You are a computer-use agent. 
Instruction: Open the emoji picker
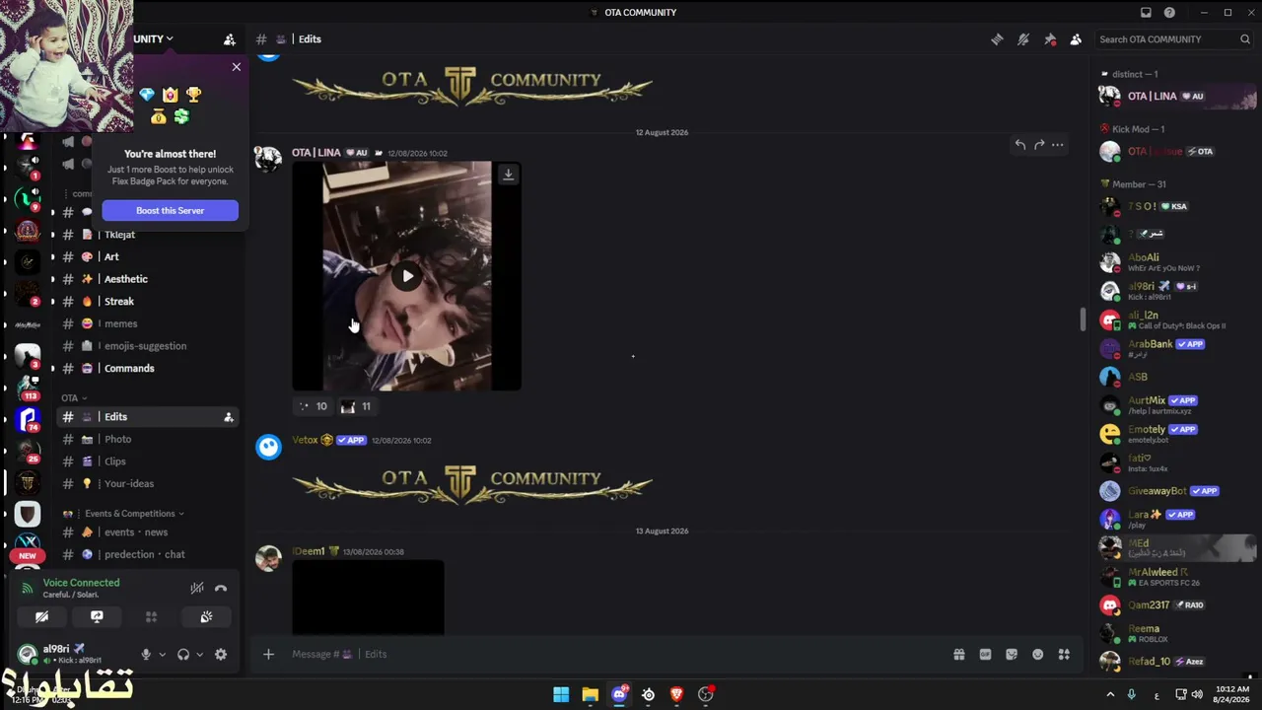(x=1037, y=654)
